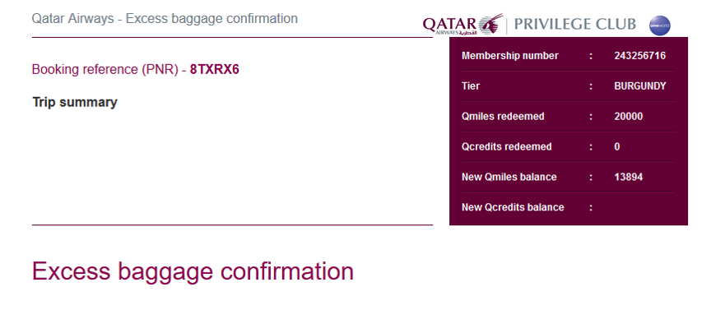Select the new Qmiles balance 13894
The height and width of the screenshot is (310, 725).
tap(629, 177)
